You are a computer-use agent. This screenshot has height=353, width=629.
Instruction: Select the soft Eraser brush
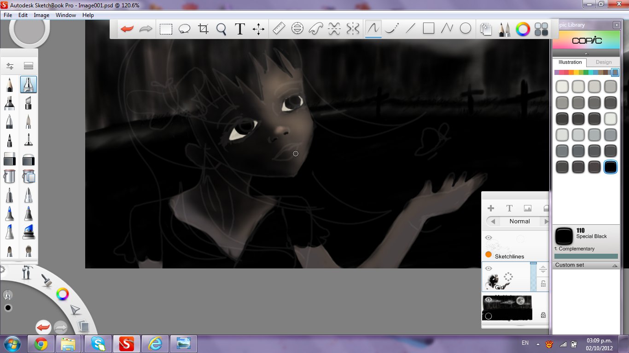click(x=29, y=159)
